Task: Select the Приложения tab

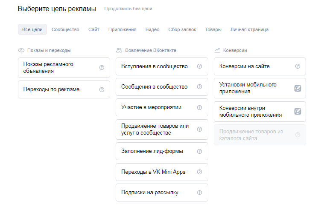Action: click(122, 29)
